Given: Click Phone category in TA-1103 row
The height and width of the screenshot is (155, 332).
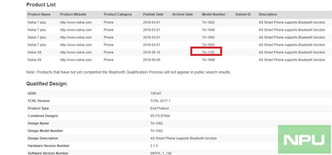Looking at the screenshot, I should (x=108, y=52).
